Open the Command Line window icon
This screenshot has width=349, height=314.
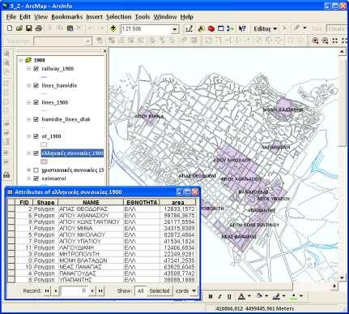pyautogui.click(x=220, y=28)
